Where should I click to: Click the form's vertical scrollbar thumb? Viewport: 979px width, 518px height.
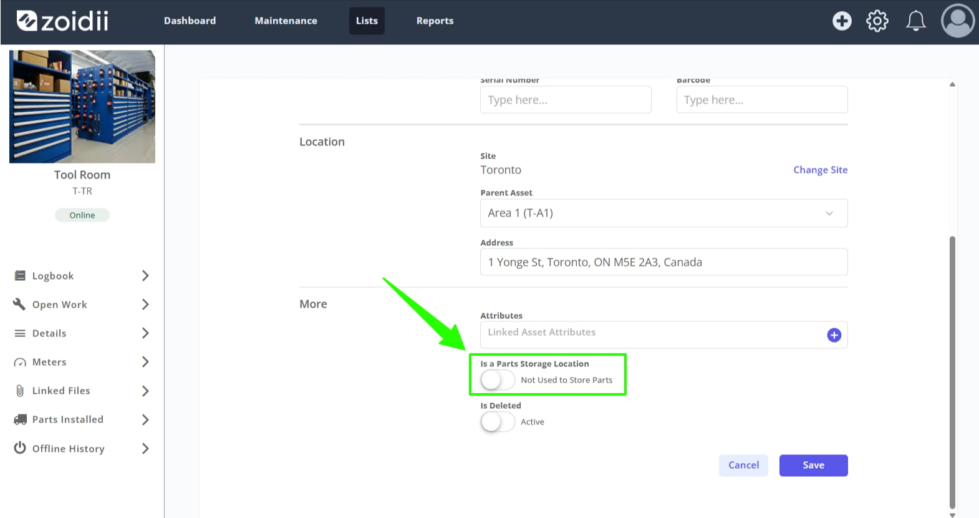pyautogui.click(x=952, y=372)
